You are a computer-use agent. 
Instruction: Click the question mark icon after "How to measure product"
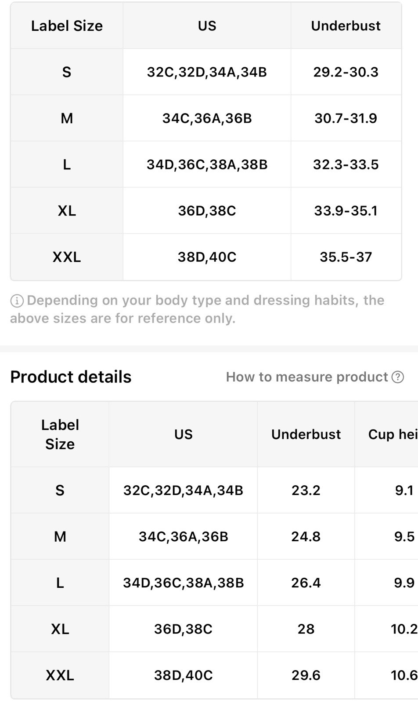coord(398,377)
